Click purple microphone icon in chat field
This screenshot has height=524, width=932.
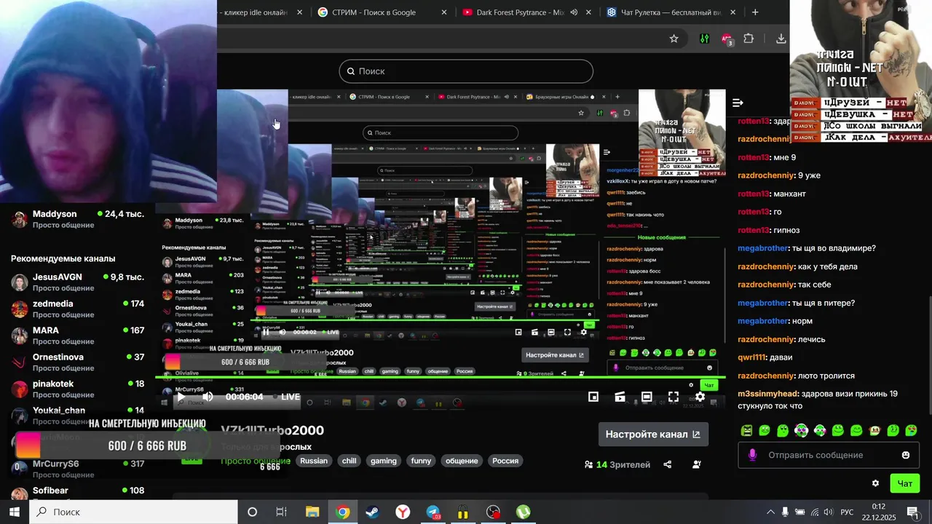(752, 455)
